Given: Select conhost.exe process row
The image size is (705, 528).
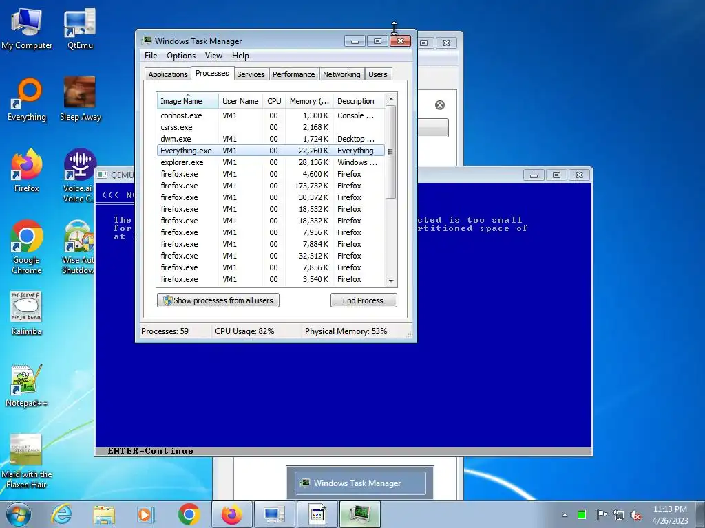Looking at the screenshot, I should pyautogui.click(x=271, y=115).
